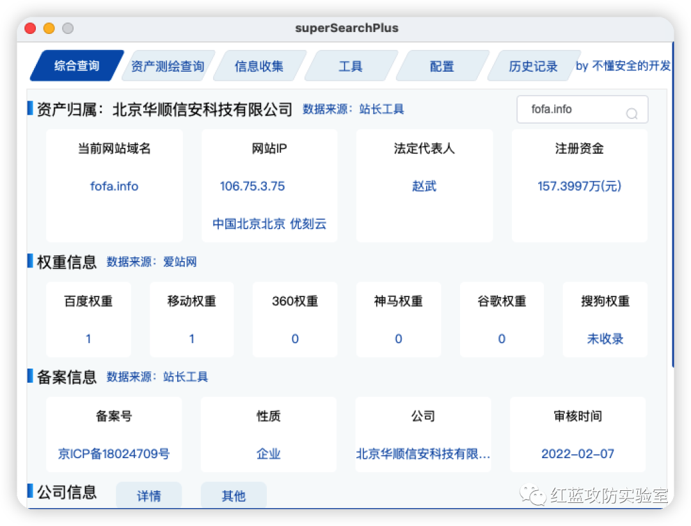Click the 企业 value under 性质
This screenshot has width=691, height=526.
(x=268, y=454)
